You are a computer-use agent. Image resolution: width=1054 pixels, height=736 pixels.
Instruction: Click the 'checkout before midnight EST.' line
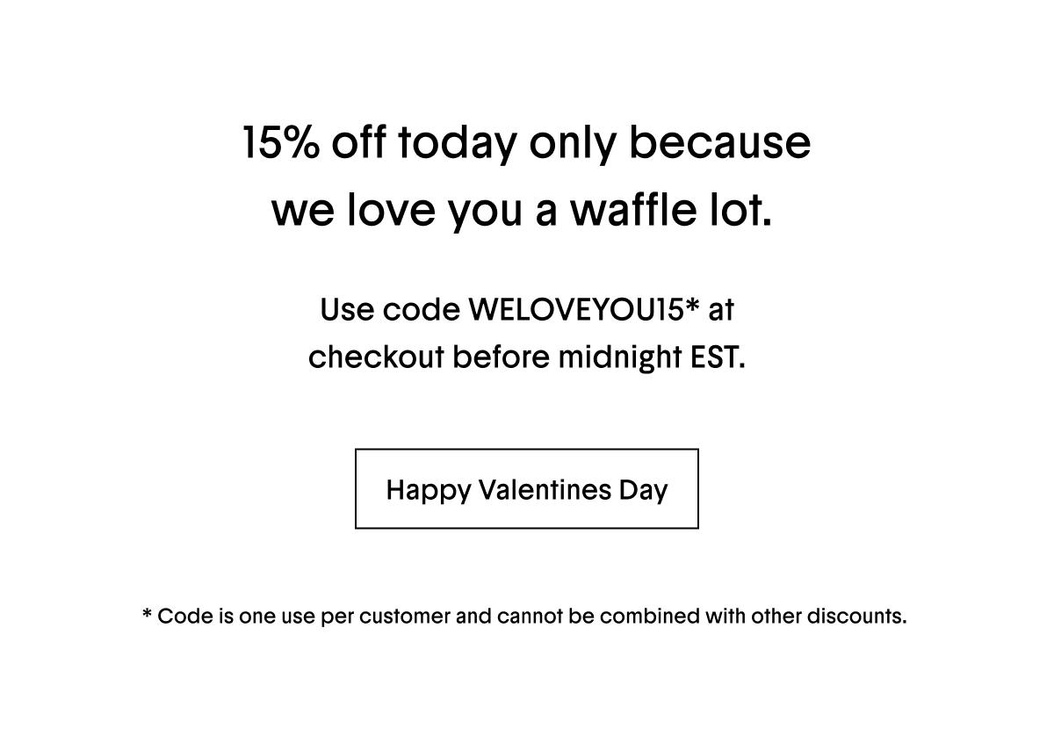(x=527, y=357)
